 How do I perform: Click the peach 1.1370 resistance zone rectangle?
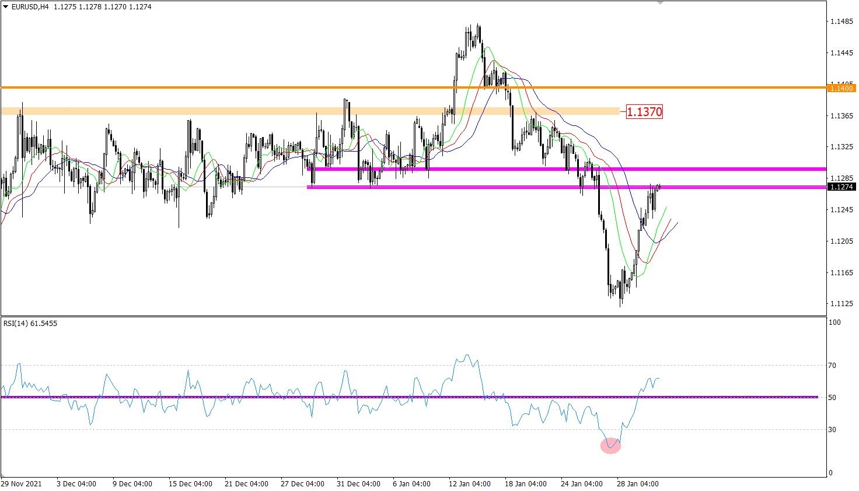(x=309, y=111)
